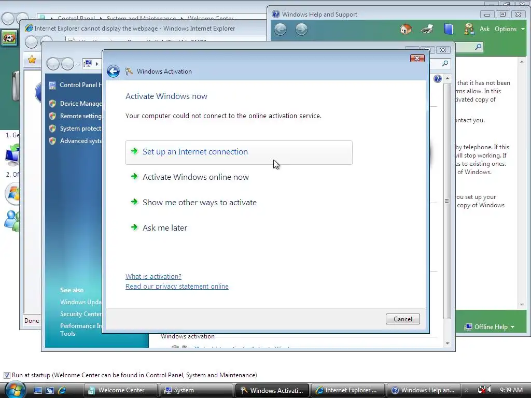Screen dimensions: 531x398
Task: Select Activate Windows online now
Action: (195, 177)
